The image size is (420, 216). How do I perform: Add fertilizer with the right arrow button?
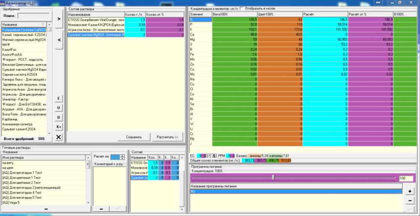pyautogui.click(x=59, y=19)
